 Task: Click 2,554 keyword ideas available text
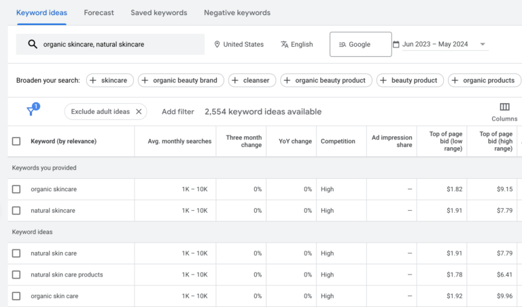pyautogui.click(x=263, y=112)
